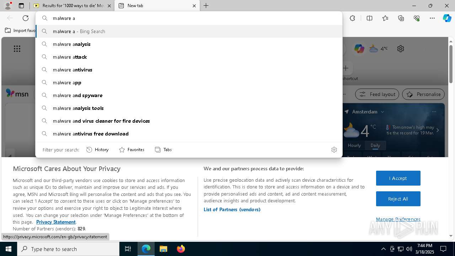Click the weather temperature widget 4°C
The width and height of the screenshot is (455, 256).
(379, 49)
